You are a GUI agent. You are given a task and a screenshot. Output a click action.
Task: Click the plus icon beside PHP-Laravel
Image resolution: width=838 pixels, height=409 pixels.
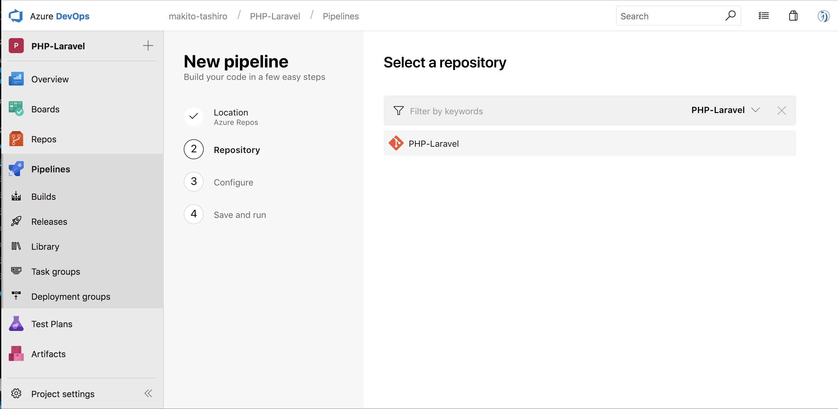pos(148,46)
